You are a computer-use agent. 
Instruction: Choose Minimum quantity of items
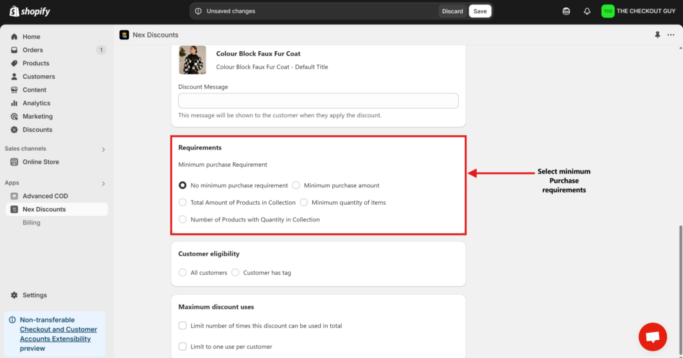click(303, 203)
